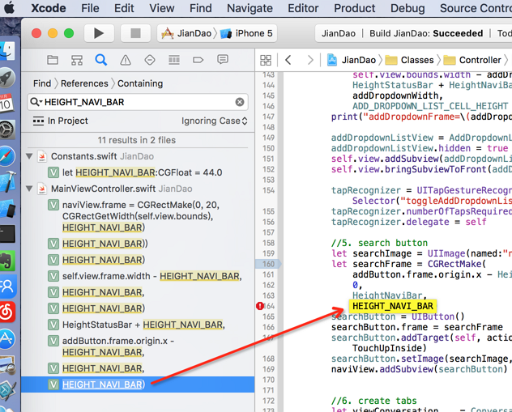
Task: Change the In Project search scope
Action: [60, 121]
